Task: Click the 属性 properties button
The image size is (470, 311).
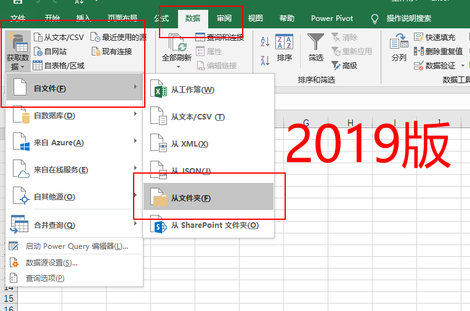Action: click(x=209, y=52)
